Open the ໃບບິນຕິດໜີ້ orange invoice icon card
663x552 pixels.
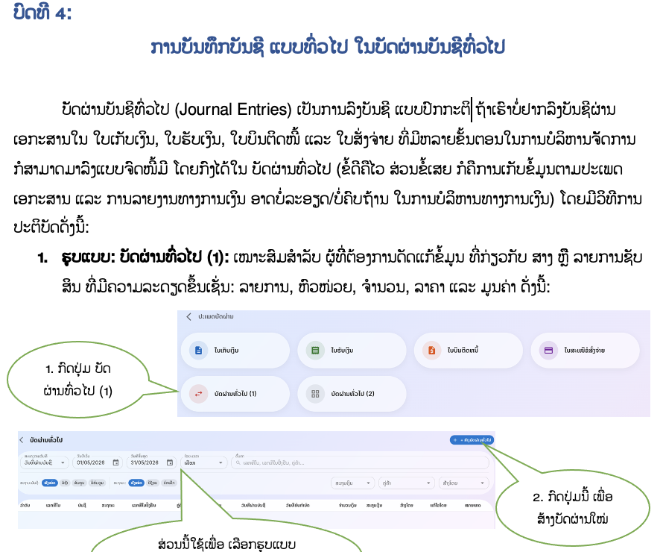(469, 350)
